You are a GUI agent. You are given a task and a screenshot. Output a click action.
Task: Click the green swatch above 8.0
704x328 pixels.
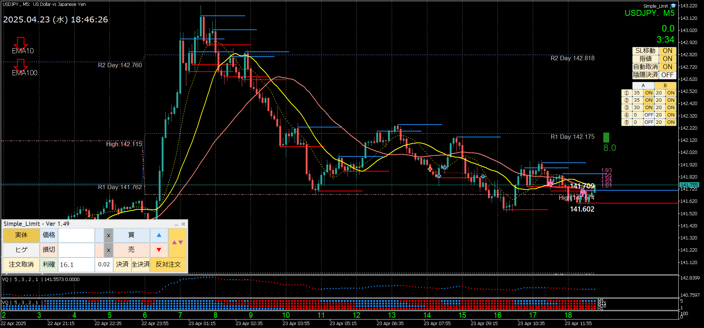[606, 137]
